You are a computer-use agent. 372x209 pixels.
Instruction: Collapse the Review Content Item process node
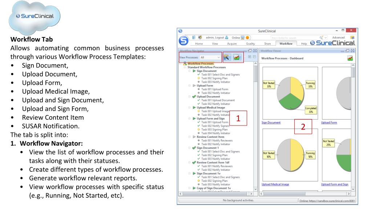189,137
